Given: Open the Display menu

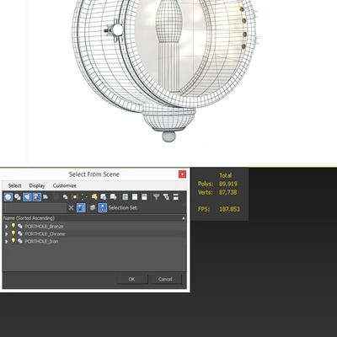Looking at the screenshot, I should click(37, 185).
